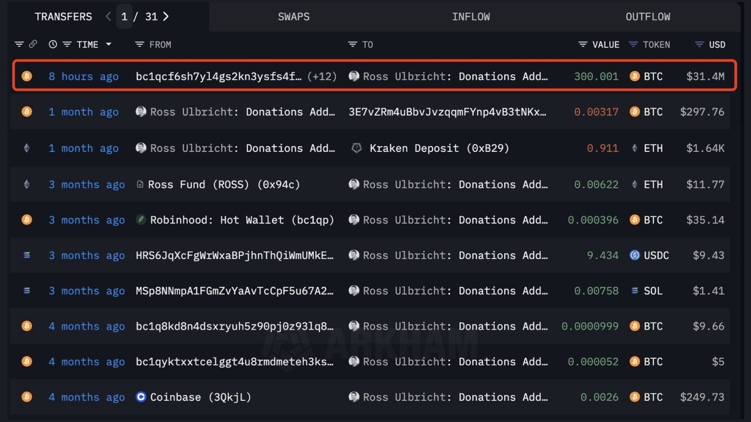Click the Kraken logo icon
Viewport: 751px width, 422px height.
(356, 148)
